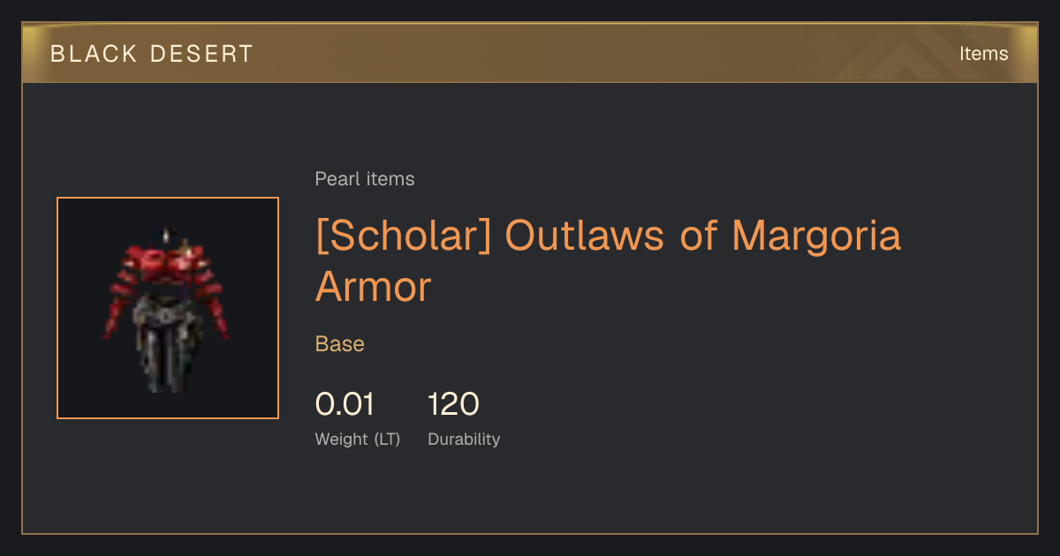Select the Base grade label
This screenshot has width=1060, height=556.
click(340, 344)
